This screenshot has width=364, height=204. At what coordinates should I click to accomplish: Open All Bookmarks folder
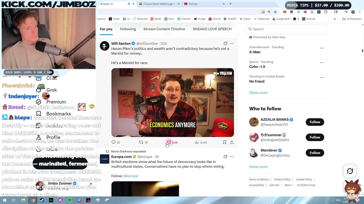[x=352, y=19]
